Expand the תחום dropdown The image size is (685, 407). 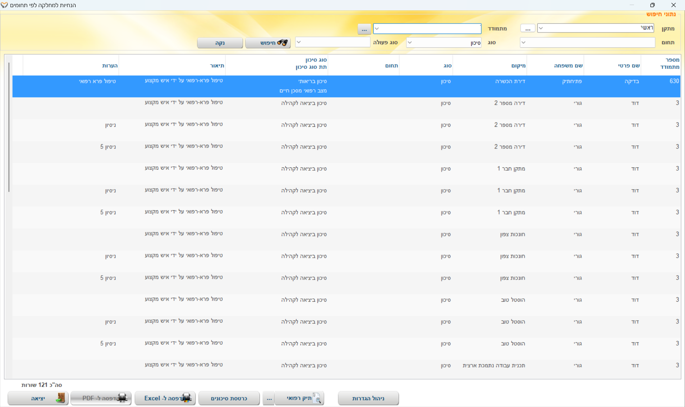pyautogui.click(x=523, y=42)
